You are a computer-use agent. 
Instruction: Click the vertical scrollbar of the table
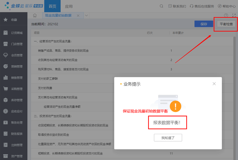[234, 98]
